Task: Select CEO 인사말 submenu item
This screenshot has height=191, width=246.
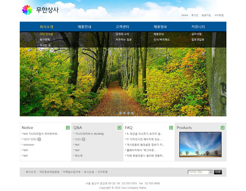Action: click(x=46, y=34)
